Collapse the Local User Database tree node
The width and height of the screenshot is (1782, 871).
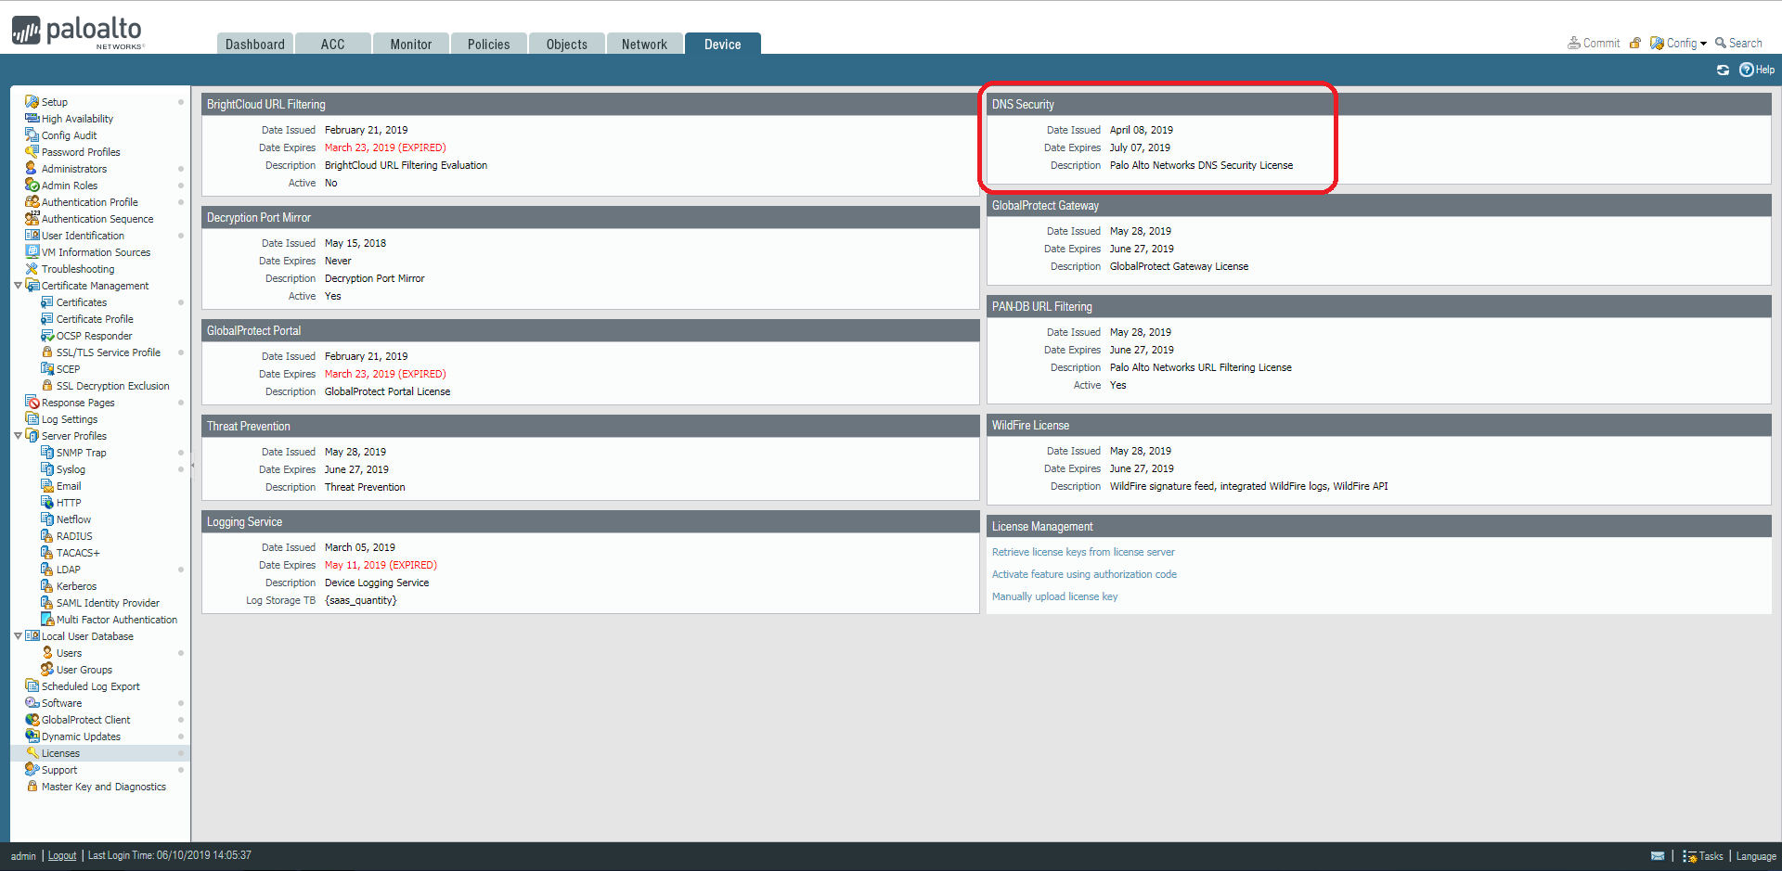(x=18, y=636)
